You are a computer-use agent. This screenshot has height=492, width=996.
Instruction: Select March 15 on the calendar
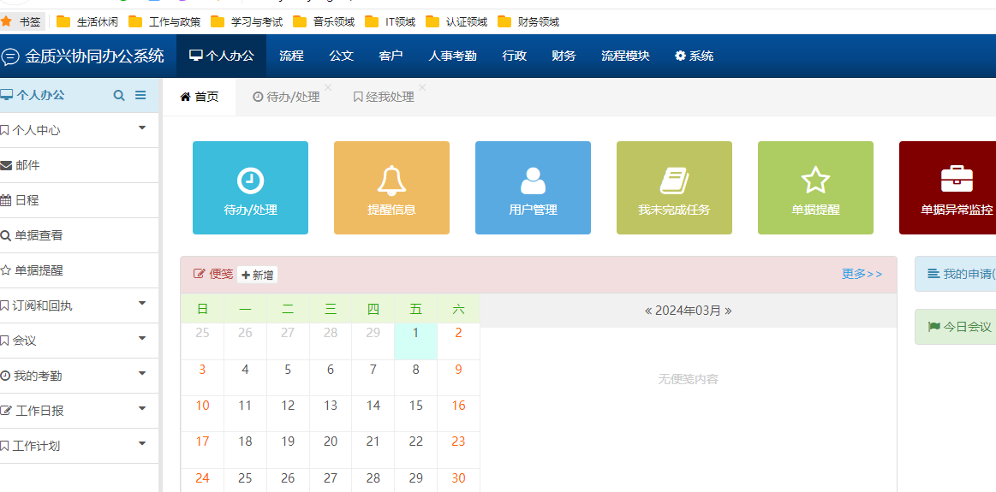coord(416,406)
